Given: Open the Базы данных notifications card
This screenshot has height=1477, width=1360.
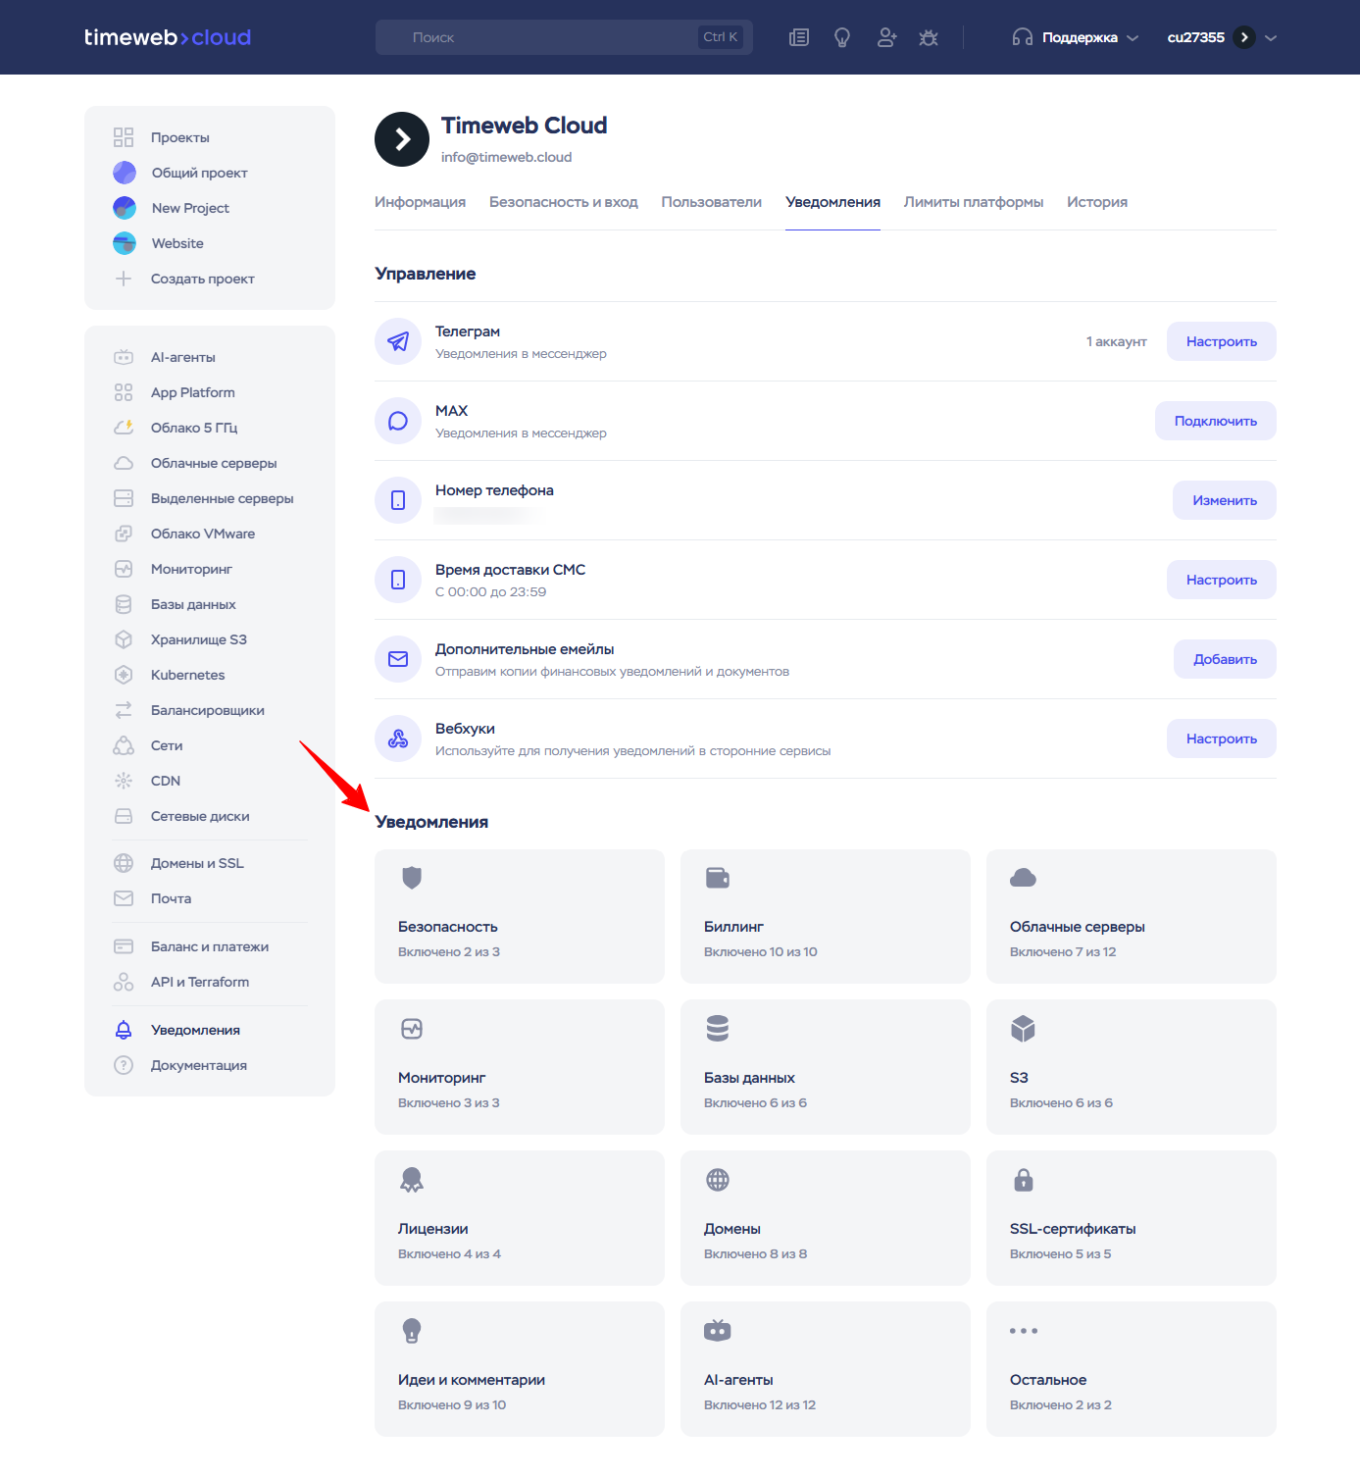Looking at the screenshot, I should [x=826, y=1067].
